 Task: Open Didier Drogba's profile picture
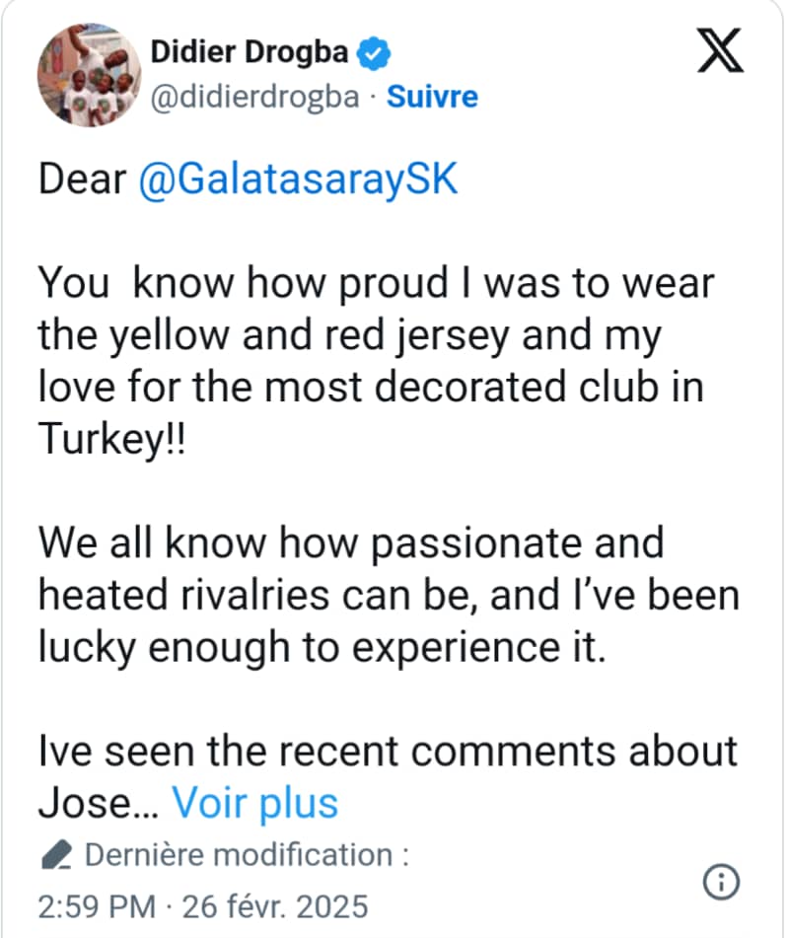pyautogui.click(x=88, y=74)
